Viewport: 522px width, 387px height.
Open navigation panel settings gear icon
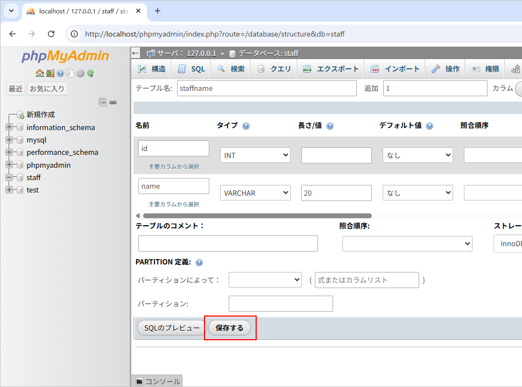tap(80, 73)
